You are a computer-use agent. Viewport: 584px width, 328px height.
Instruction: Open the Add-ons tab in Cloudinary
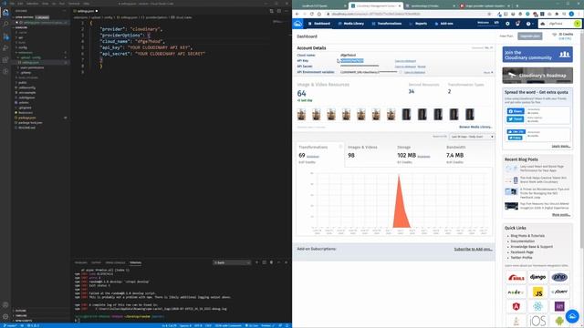tap(444, 24)
